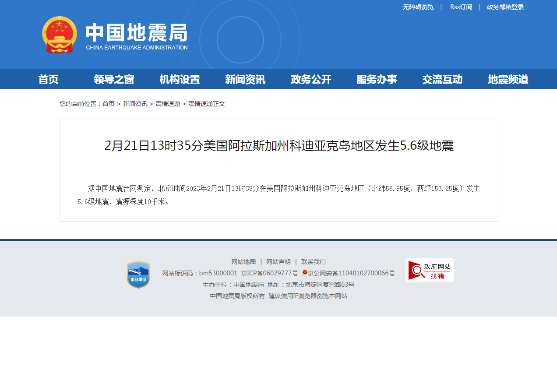The width and height of the screenshot is (557, 366).
Task: Click the police badge icon beside 京公网安备
Action: pyautogui.click(x=305, y=273)
